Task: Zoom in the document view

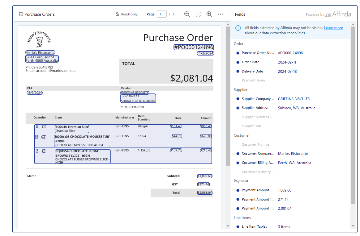Action: pyautogui.click(x=209, y=14)
